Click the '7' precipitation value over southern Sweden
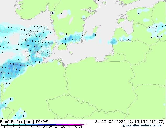This screenshot has height=128, width=166. tap(69, 39)
